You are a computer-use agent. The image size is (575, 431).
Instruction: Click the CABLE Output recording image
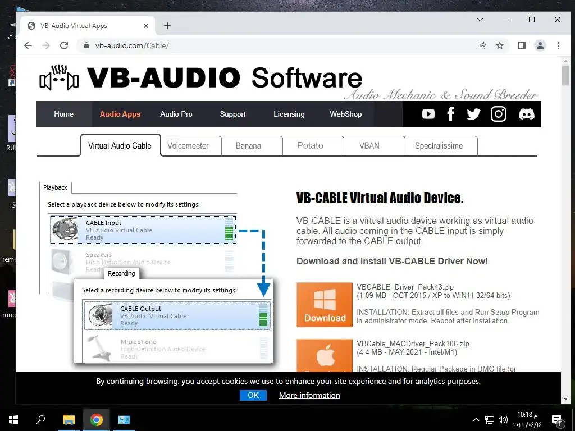[x=100, y=316]
